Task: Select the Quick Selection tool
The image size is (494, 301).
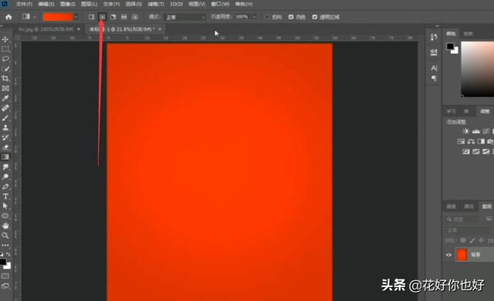Action: [x=5, y=69]
